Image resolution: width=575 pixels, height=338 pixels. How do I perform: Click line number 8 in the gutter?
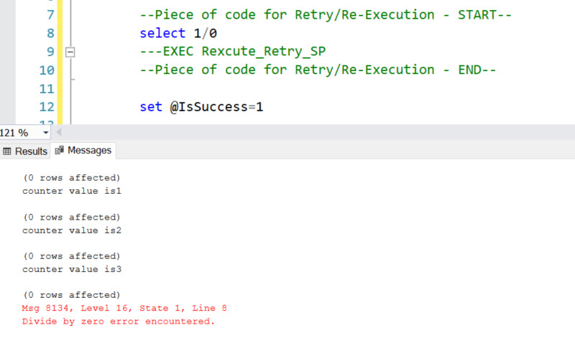point(49,33)
